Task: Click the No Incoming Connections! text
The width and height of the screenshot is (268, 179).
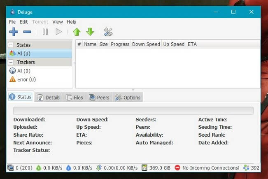Action: pyautogui.click(x=211, y=168)
